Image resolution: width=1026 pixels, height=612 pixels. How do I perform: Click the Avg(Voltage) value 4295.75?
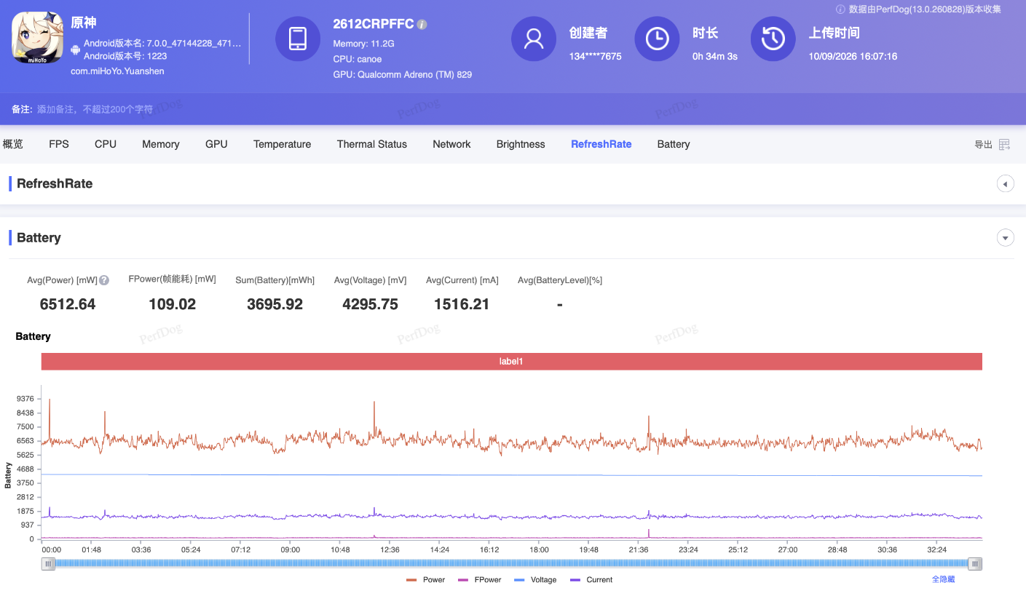[371, 304]
